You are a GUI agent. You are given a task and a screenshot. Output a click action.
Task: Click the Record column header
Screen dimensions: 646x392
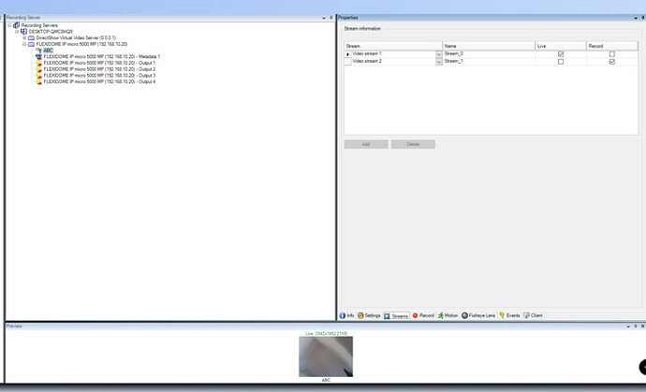pos(611,46)
